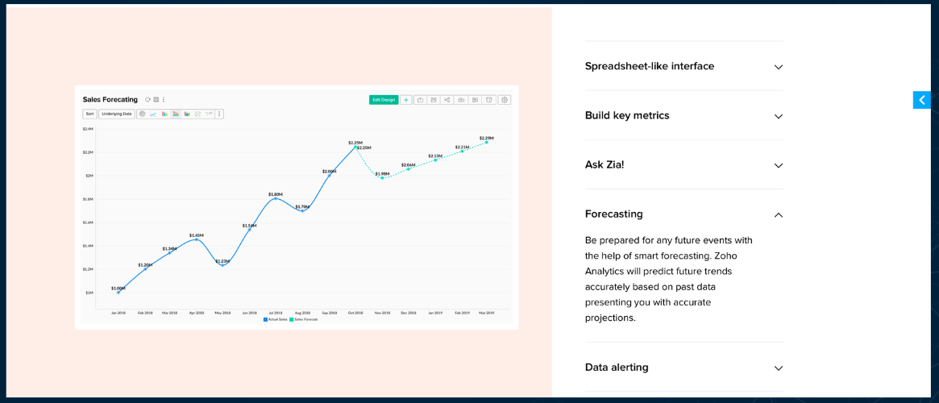Click the Actual Sales blue legend swatch
939x403 pixels.
(x=265, y=319)
